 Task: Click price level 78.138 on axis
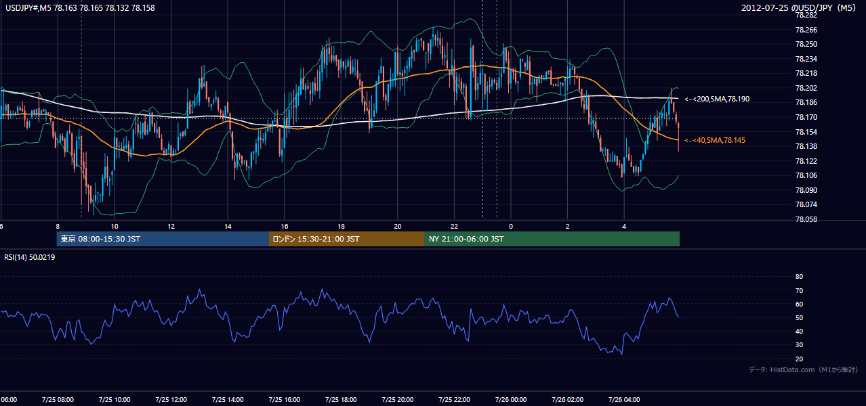click(807, 146)
